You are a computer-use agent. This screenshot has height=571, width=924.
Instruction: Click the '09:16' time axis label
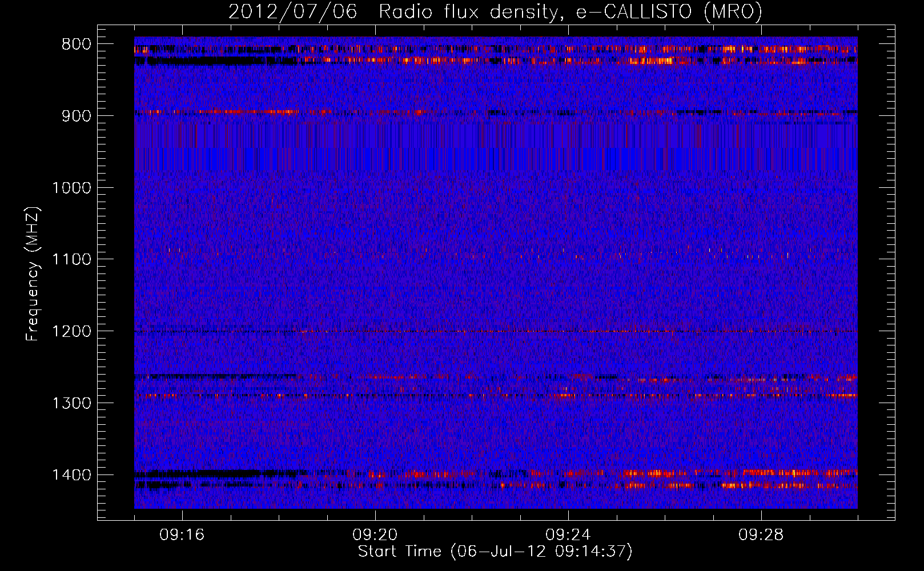click(x=182, y=535)
